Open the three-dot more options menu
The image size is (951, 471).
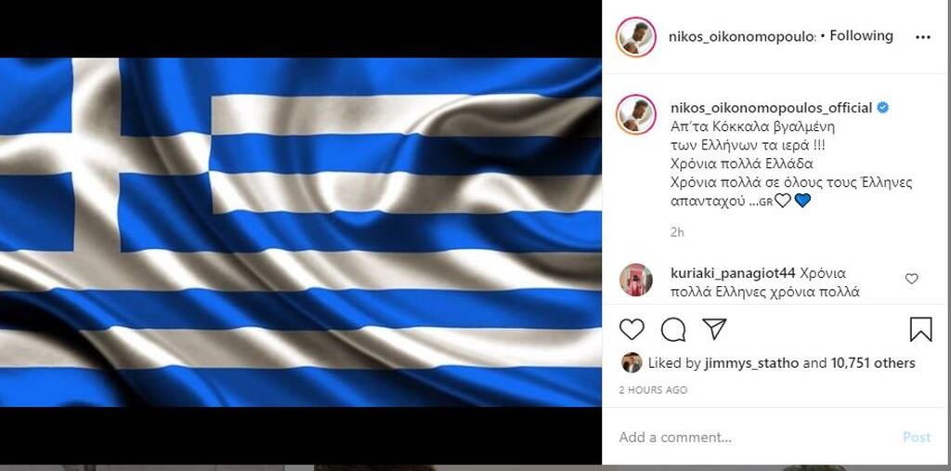click(922, 37)
